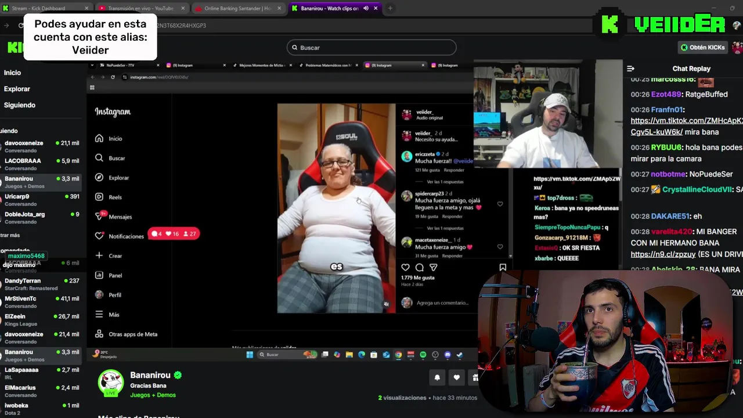Click the verified badge next to Bananirou
Image resolution: width=743 pixels, height=418 pixels.
178,375
